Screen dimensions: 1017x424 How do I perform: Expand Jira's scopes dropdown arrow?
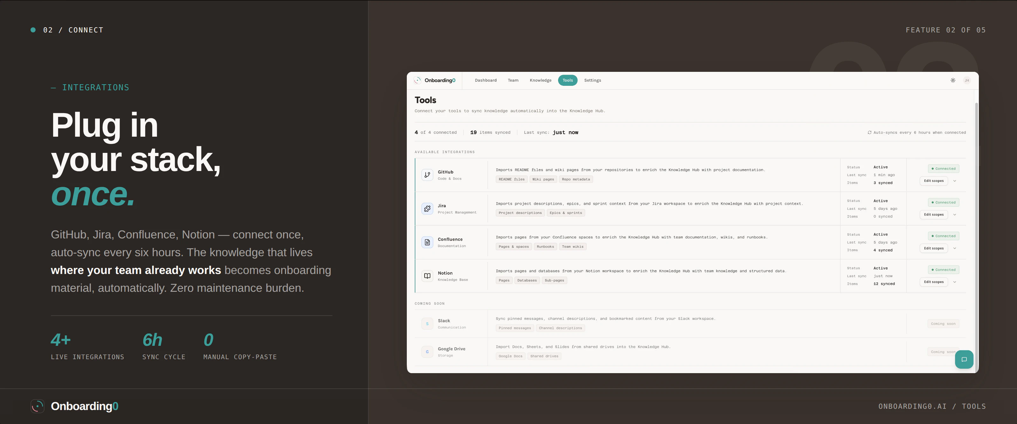point(955,214)
